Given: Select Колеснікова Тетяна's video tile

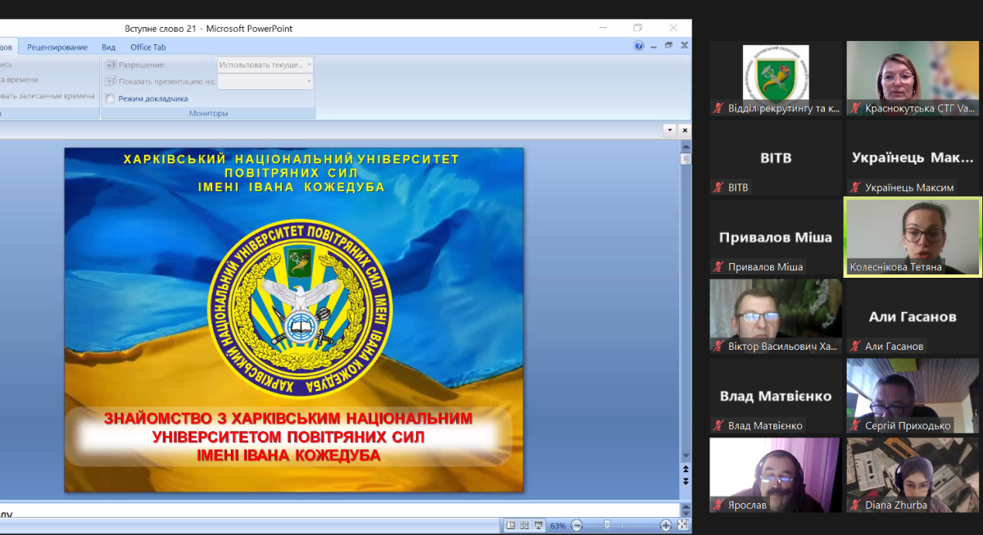Looking at the screenshot, I should pyautogui.click(x=913, y=237).
